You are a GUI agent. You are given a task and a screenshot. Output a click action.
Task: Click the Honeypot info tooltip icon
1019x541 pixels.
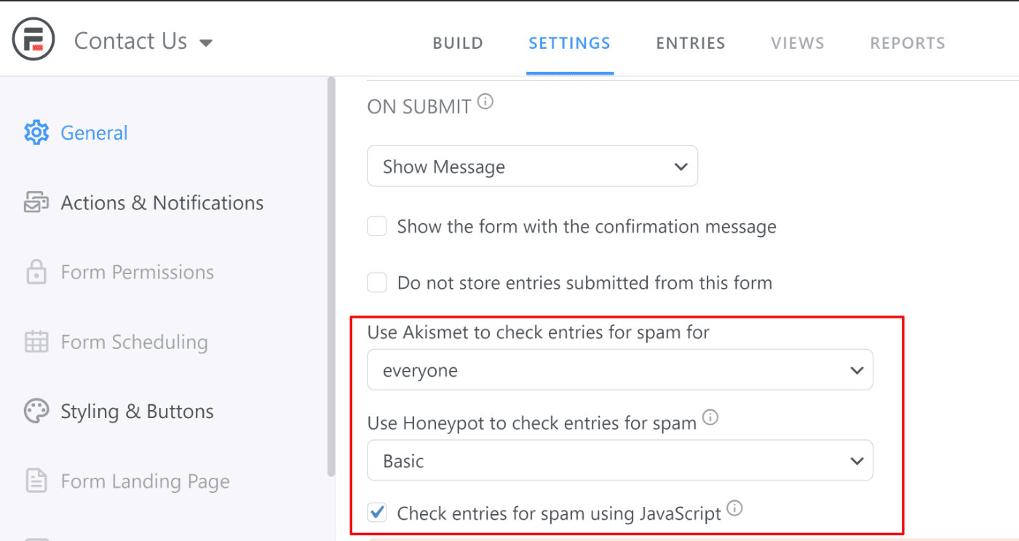[710, 417]
